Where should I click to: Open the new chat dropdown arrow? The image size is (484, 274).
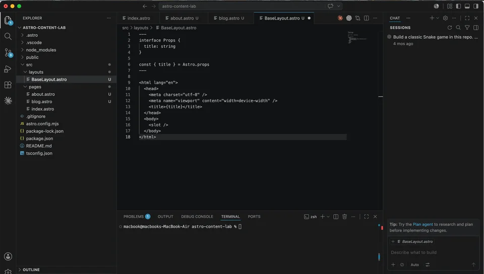(438, 18)
